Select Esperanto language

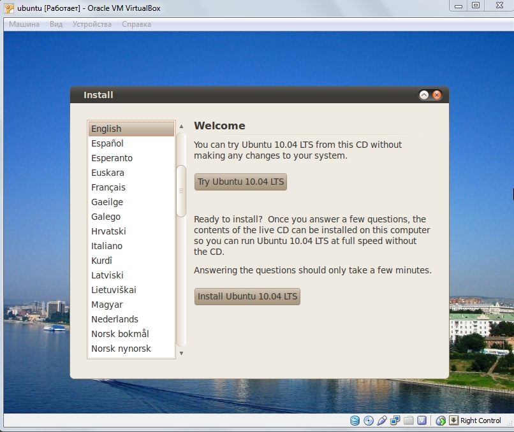coord(131,158)
